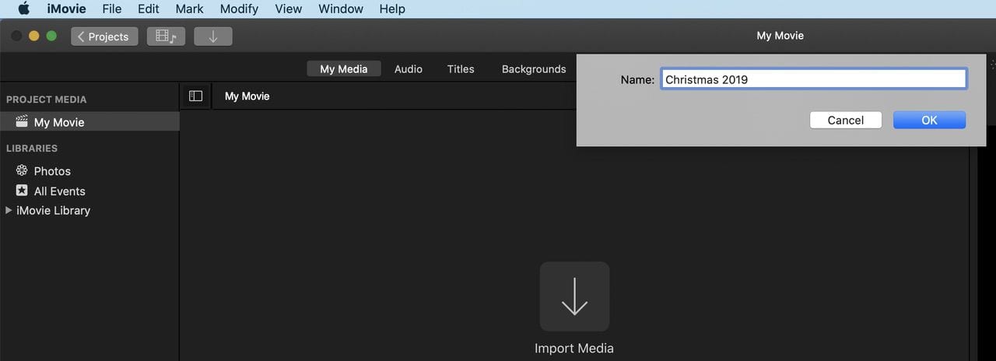996x361 pixels.
Task: Switch to the Audio tab
Action: pos(408,68)
